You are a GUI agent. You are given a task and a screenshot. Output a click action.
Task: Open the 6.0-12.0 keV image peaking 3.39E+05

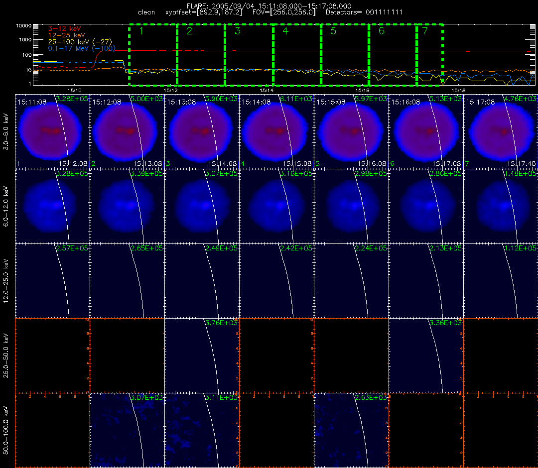point(128,207)
